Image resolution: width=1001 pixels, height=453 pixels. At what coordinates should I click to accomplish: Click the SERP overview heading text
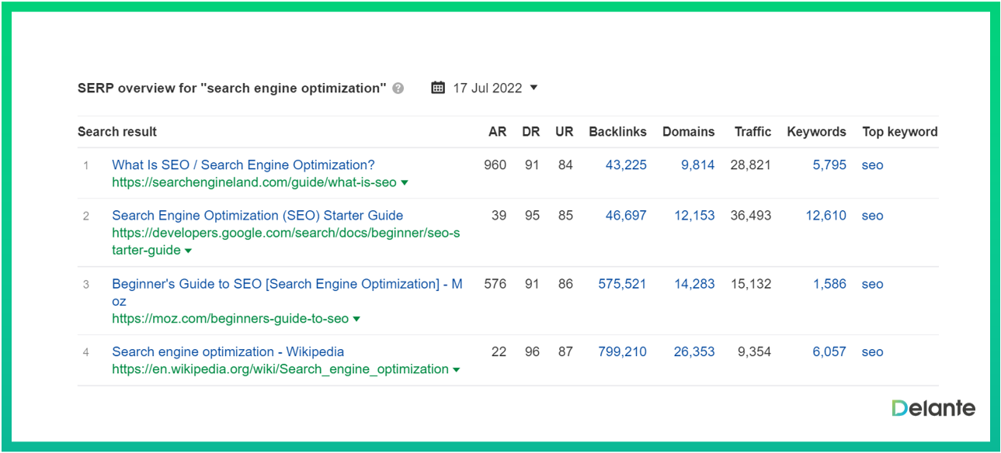pos(231,88)
